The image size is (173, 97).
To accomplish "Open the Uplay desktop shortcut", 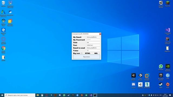I will click(x=168, y=76).
